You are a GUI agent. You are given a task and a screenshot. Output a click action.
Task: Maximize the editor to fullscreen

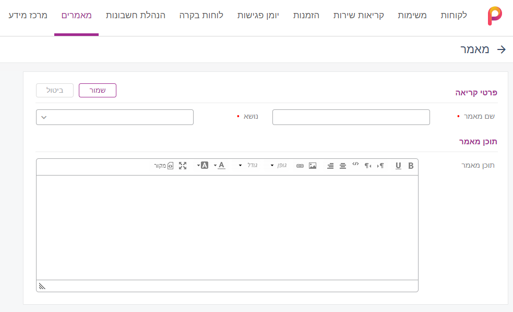(x=182, y=166)
